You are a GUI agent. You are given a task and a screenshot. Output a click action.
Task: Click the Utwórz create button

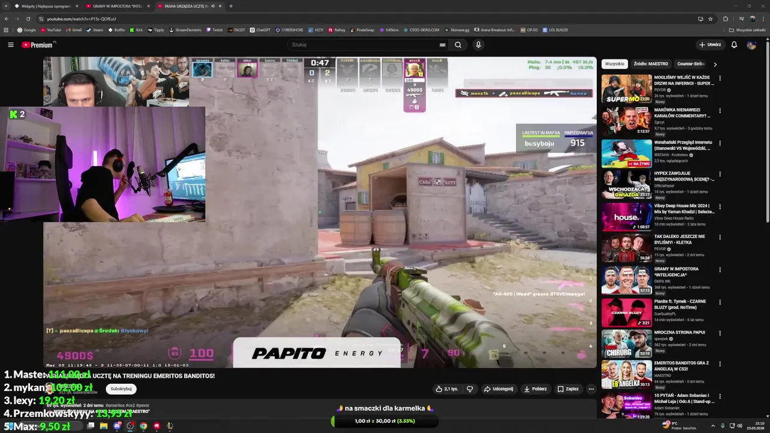tap(710, 45)
